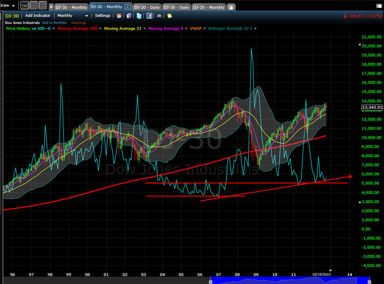Share chart via Facebook icon
The width and height of the screenshot is (384, 284).
[x=149, y=16]
